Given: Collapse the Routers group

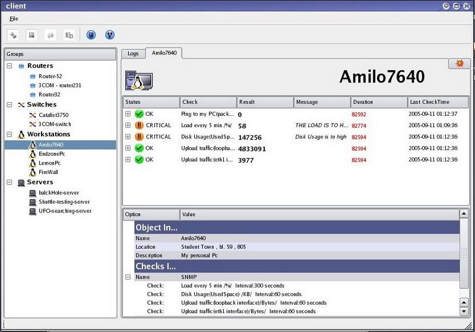Looking at the screenshot, I should tap(9, 66).
